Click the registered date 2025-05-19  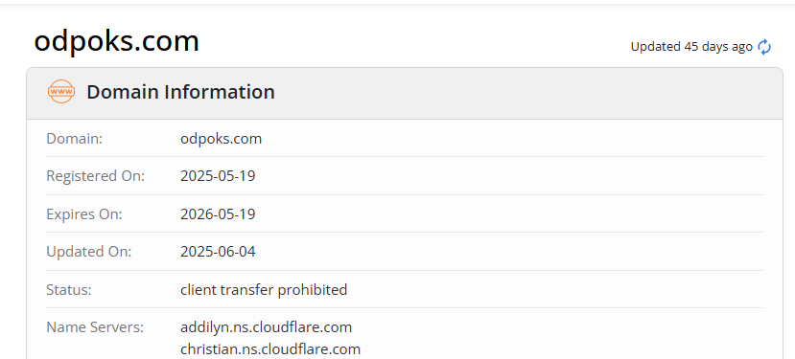point(218,176)
